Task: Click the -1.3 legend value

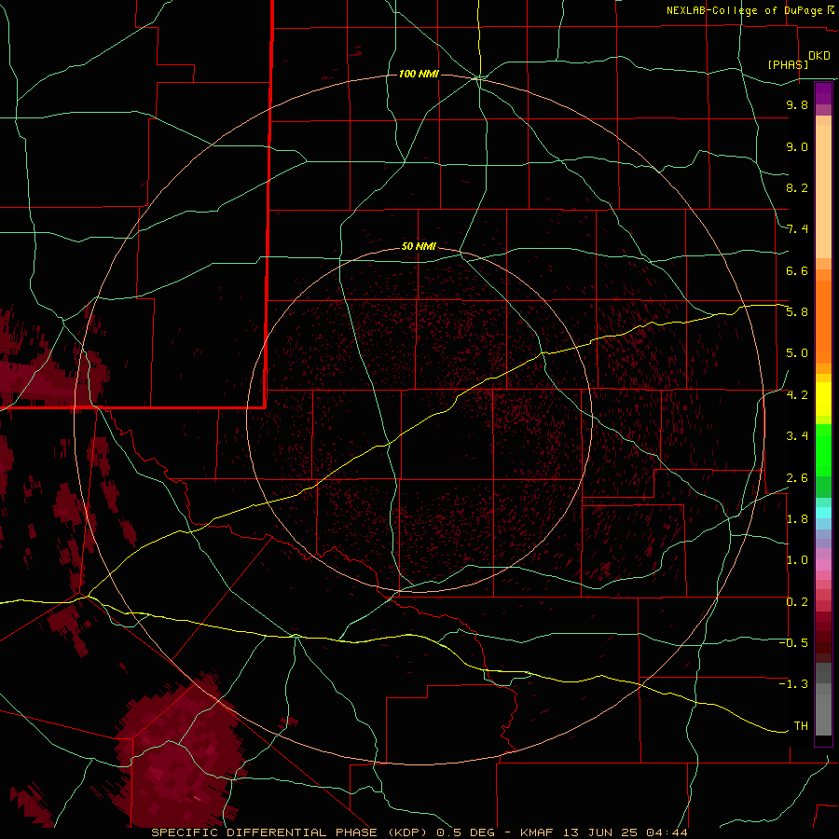Action: click(793, 684)
